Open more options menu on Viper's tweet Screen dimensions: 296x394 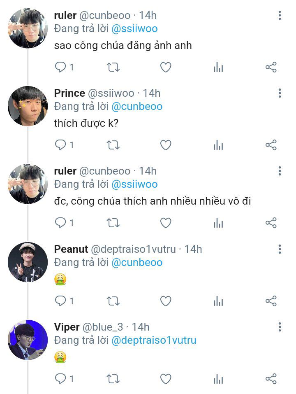pos(280,327)
